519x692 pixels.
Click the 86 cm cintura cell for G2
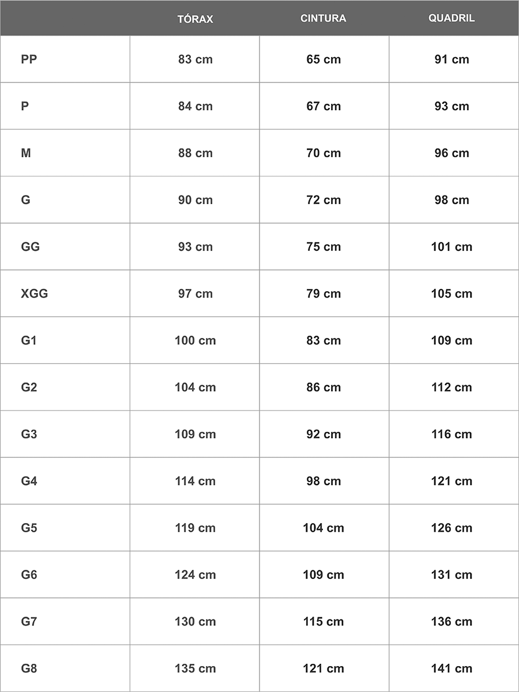(324, 387)
